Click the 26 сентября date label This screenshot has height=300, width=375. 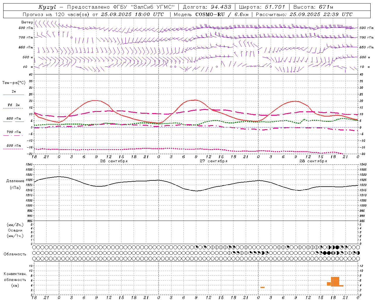click(114, 161)
